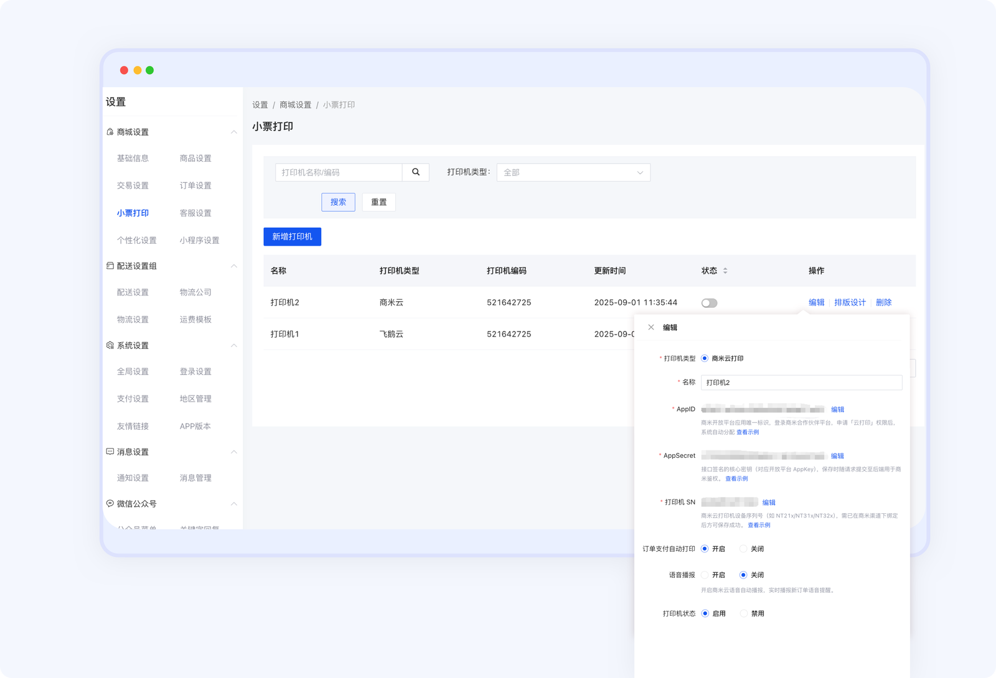Screen dimensions: 996x678
Task: Go to 交易设置 menu item
Action: pyautogui.click(x=133, y=185)
